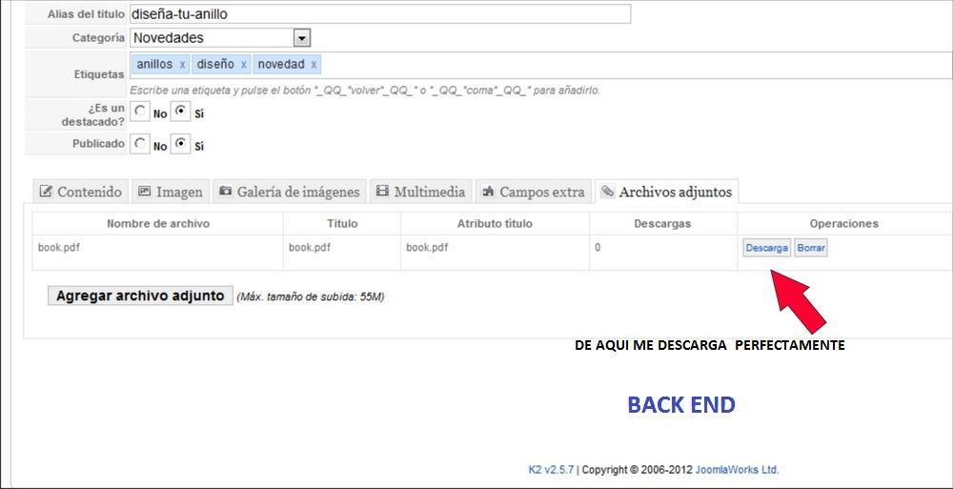
Task: Set Publicado to No
Action: [x=140, y=145]
